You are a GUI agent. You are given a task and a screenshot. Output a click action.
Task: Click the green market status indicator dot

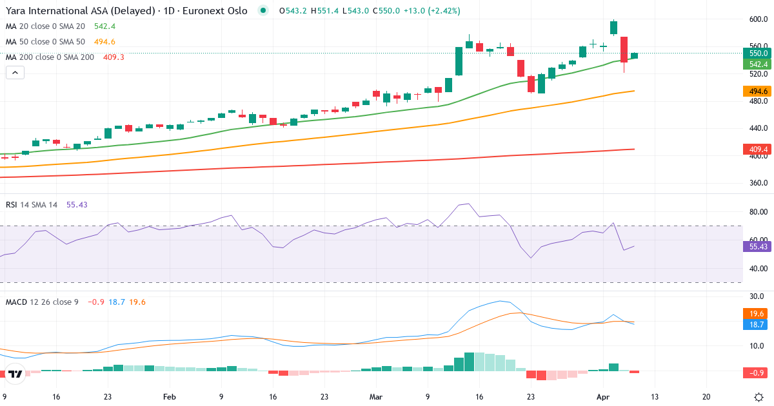click(262, 11)
